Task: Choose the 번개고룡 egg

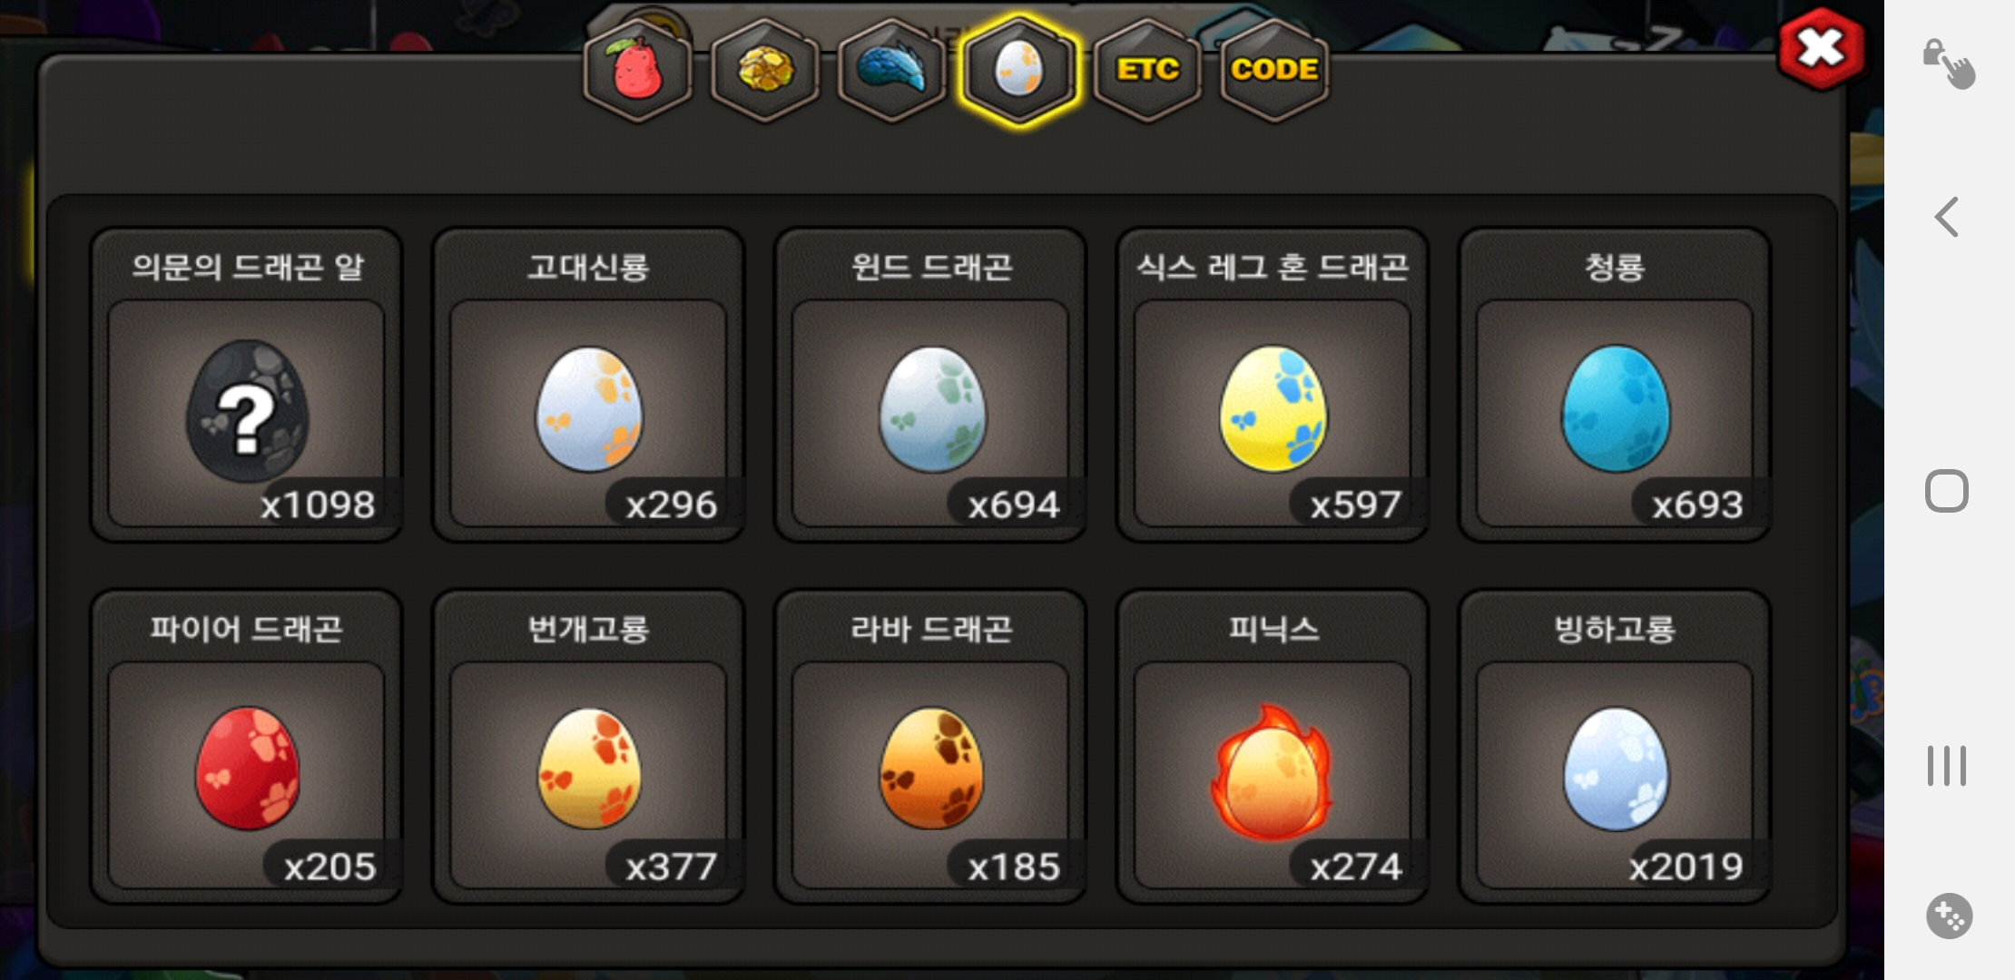Action: pos(588,748)
